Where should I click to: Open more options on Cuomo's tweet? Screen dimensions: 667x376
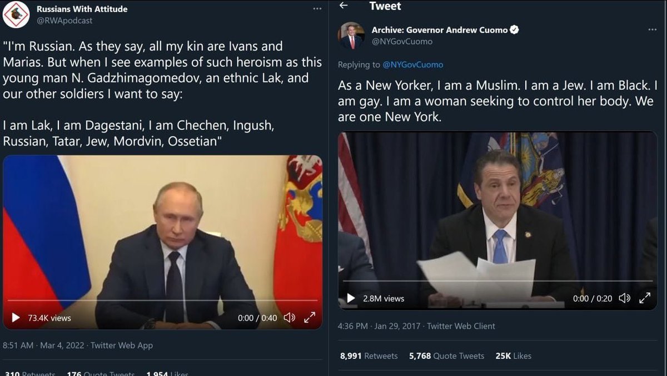click(x=653, y=30)
